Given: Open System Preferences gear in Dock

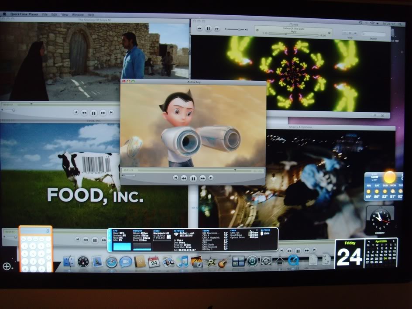Looking at the screenshot, I should [266, 261].
